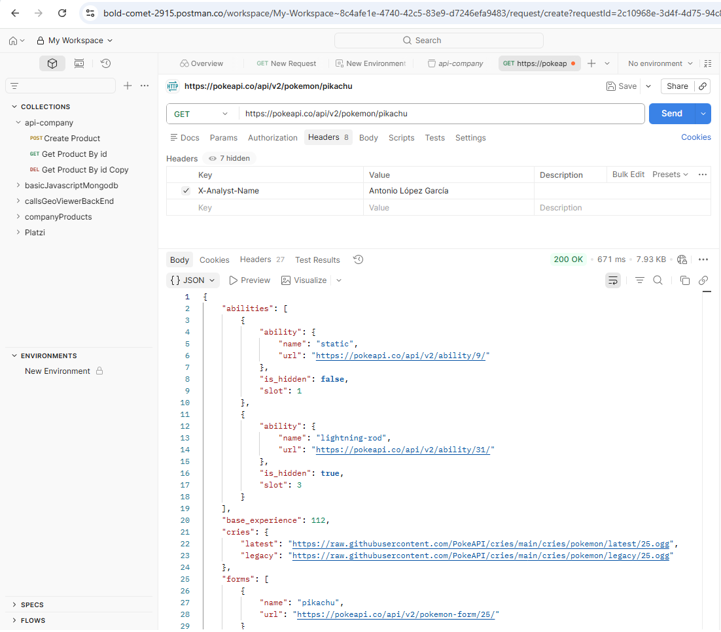This screenshot has height=632, width=721.
Task: Open Presets dropdown in headers table
Action: (x=670, y=175)
